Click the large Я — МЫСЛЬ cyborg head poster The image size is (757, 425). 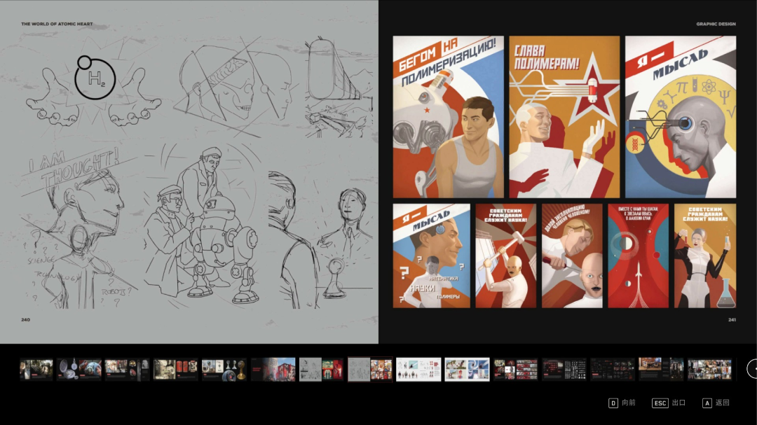[681, 117]
